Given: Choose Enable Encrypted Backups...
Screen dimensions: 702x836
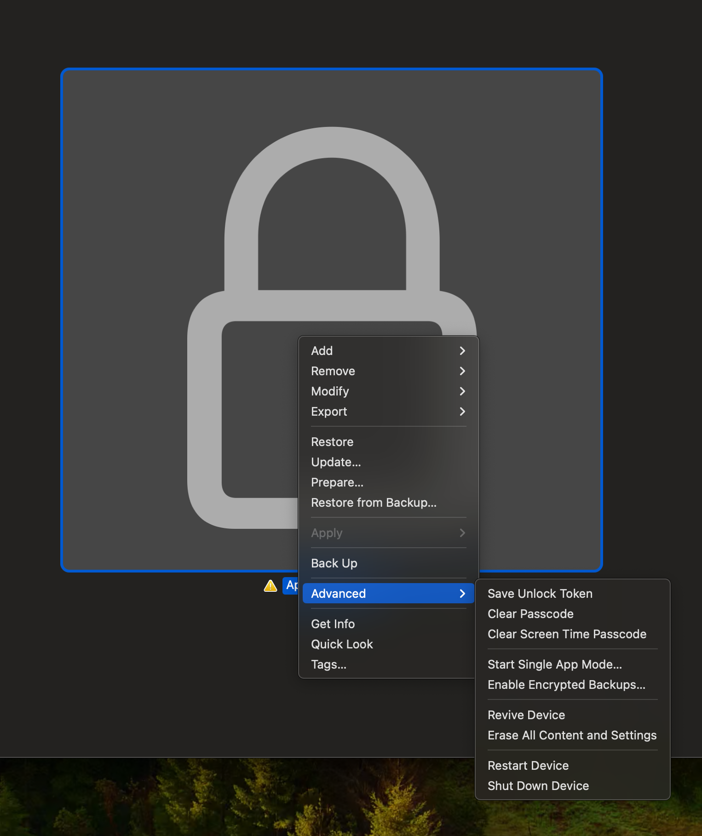Looking at the screenshot, I should pyautogui.click(x=573, y=685).
